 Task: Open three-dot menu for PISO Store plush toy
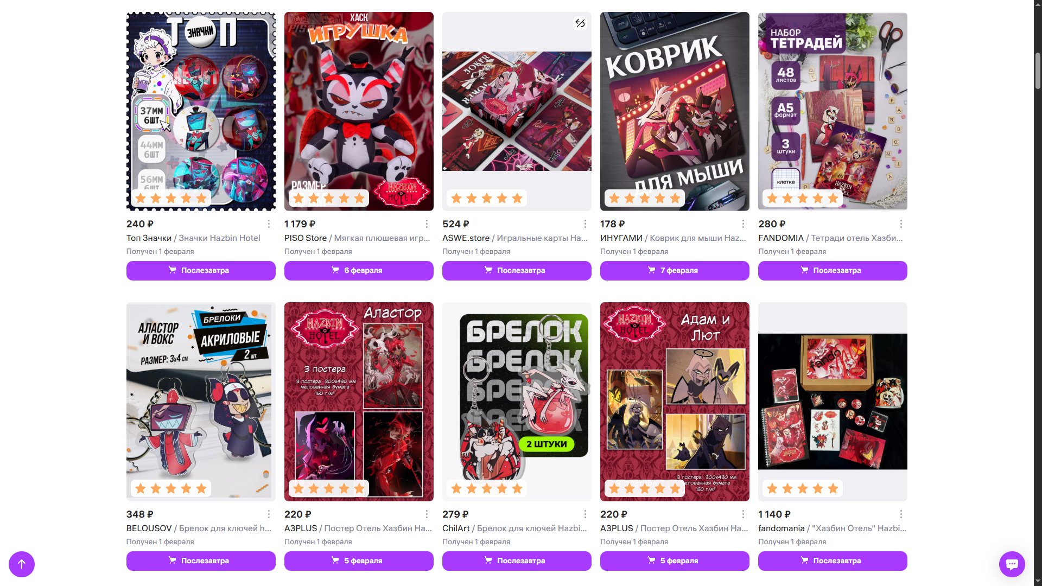pyautogui.click(x=427, y=224)
